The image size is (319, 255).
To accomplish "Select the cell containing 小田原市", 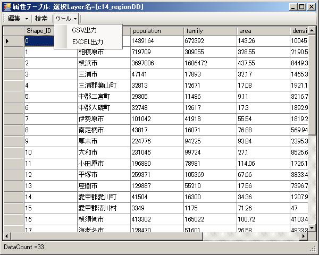I will pos(103,163).
